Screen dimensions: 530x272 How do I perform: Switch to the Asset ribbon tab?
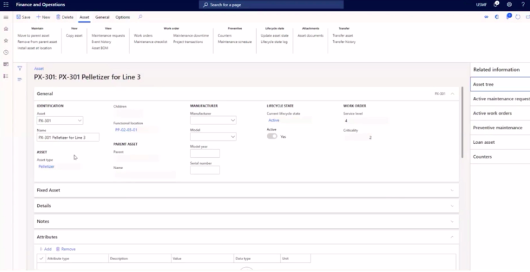(x=84, y=17)
